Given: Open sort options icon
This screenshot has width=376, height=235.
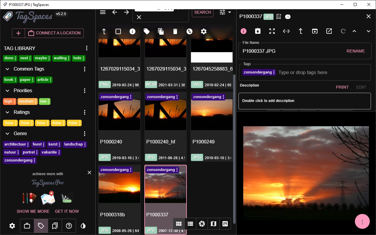Looking at the screenshot, I should tap(189, 31).
